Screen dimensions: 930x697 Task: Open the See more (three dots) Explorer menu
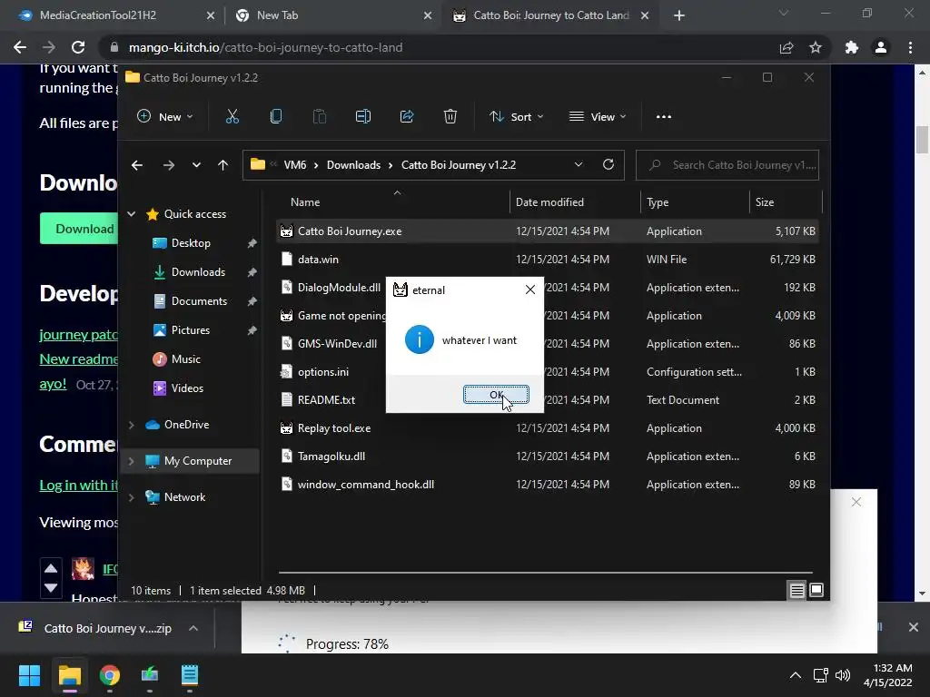[664, 117]
